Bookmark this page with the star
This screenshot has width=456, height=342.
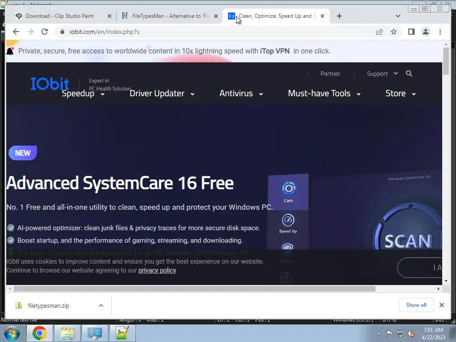click(394, 32)
